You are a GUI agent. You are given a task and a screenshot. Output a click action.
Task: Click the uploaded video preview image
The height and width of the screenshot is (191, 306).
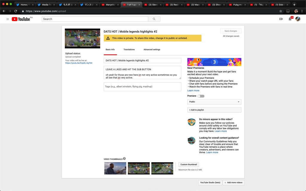(x=82, y=38)
